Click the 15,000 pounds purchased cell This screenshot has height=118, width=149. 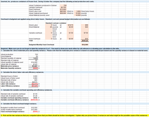77,13
